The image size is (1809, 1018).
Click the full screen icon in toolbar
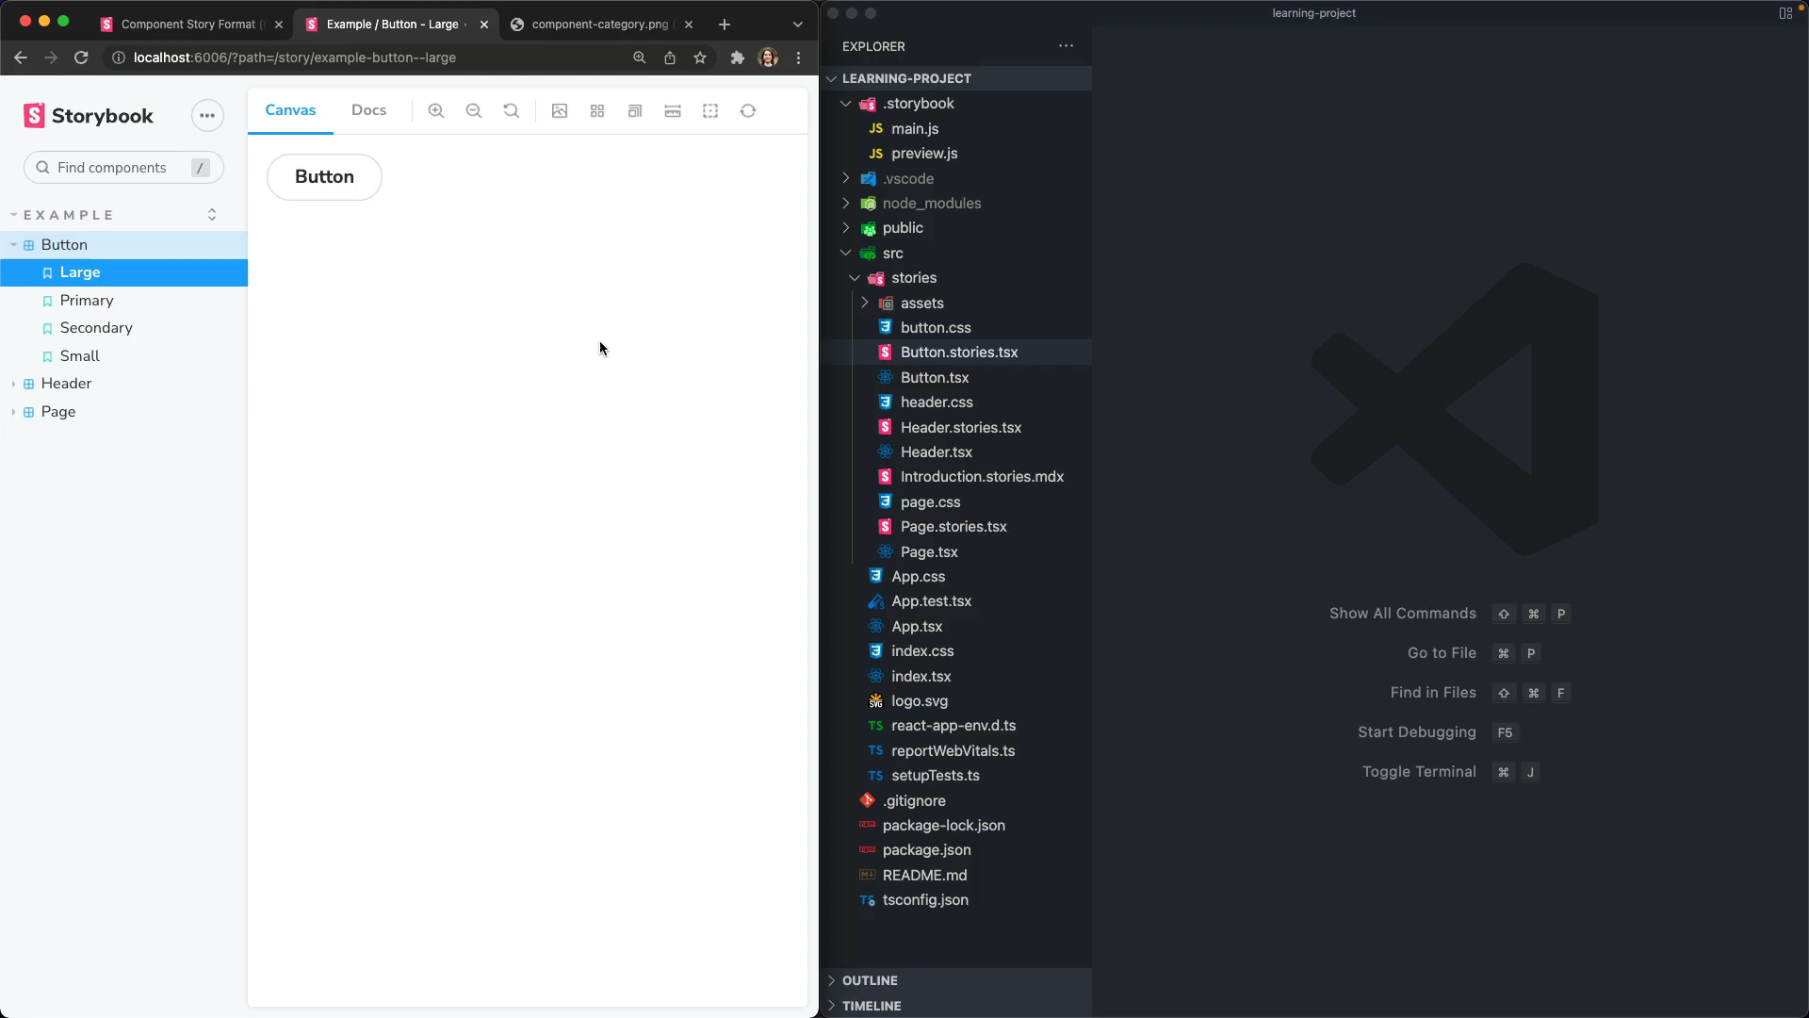(x=710, y=110)
